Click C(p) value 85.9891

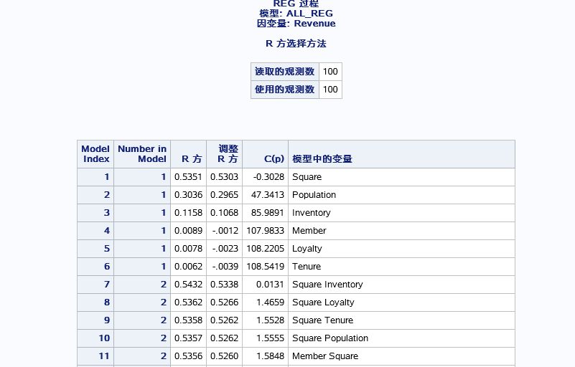tap(265, 213)
